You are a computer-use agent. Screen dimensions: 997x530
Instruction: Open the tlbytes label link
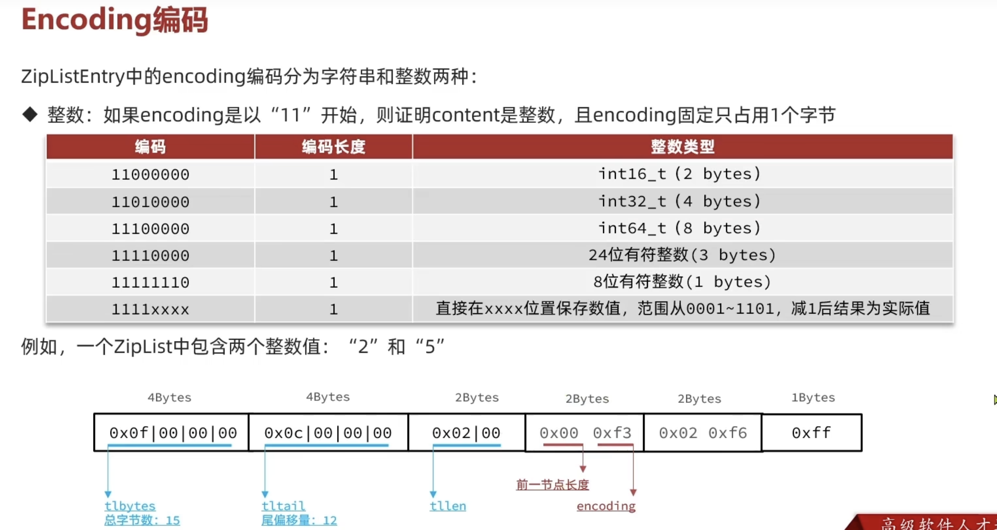129,506
